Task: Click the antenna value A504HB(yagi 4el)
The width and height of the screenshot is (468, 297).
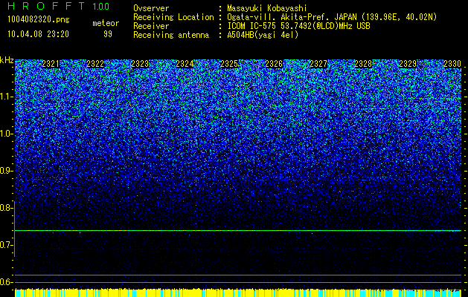Action: [263, 35]
